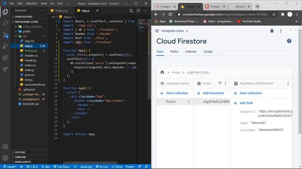Close the App.js editor tab

(x=98, y=10)
